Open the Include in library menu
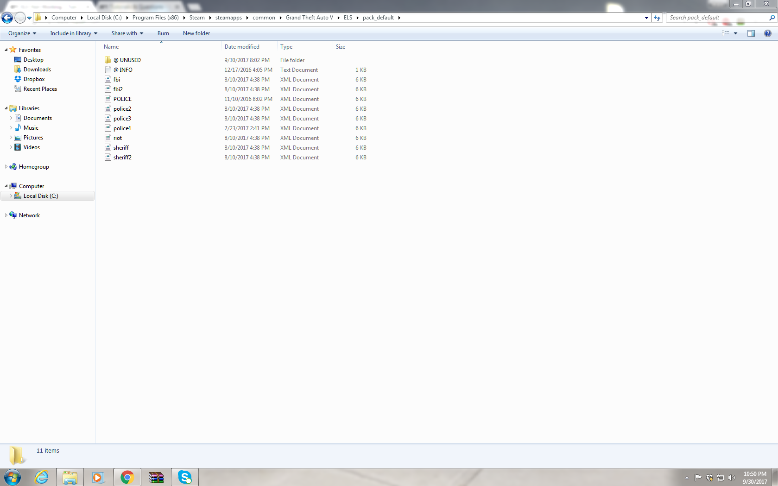Image resolution: width=778 pixels, height=486 pixels. point(74,33)
